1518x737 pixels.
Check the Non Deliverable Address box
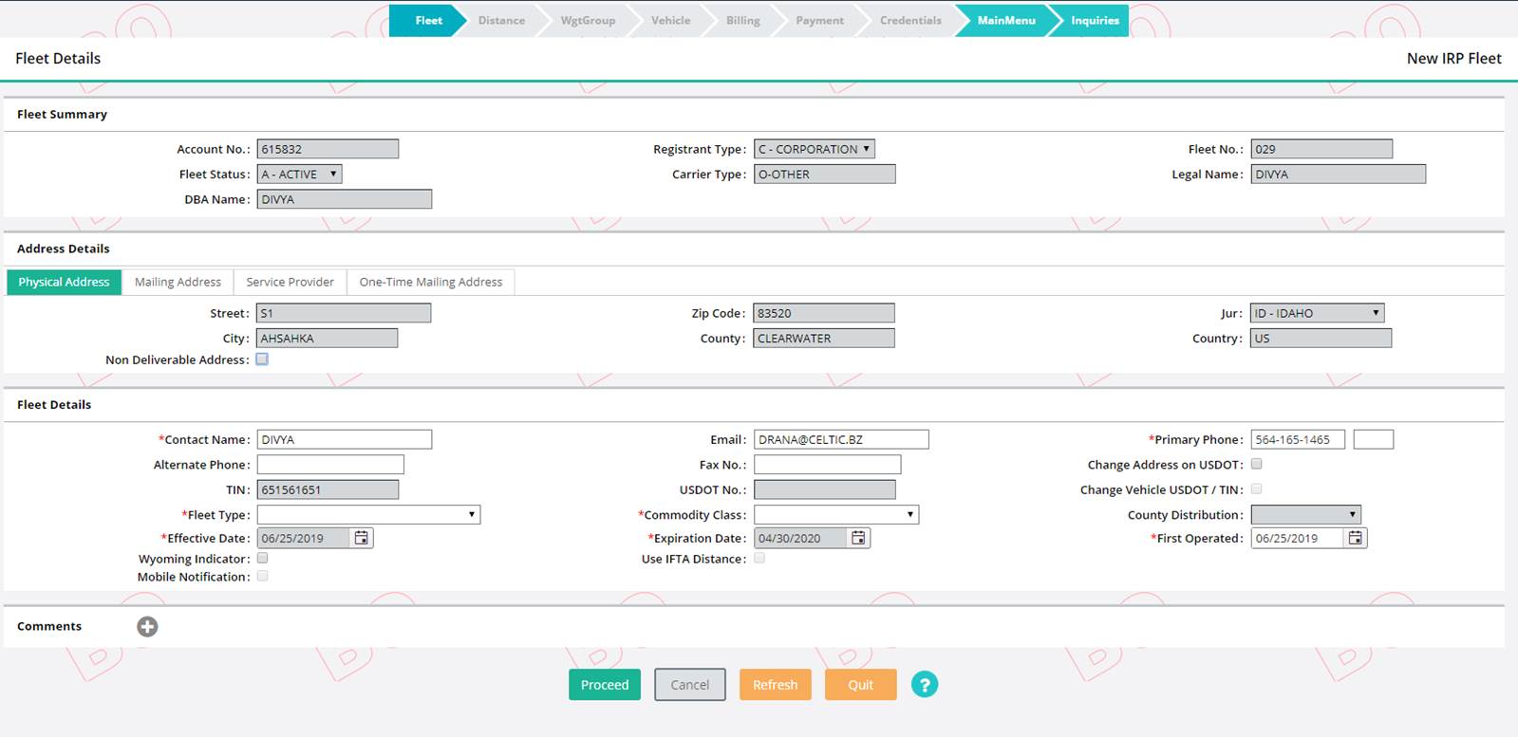pyautogui.click(x=262, y=359)
